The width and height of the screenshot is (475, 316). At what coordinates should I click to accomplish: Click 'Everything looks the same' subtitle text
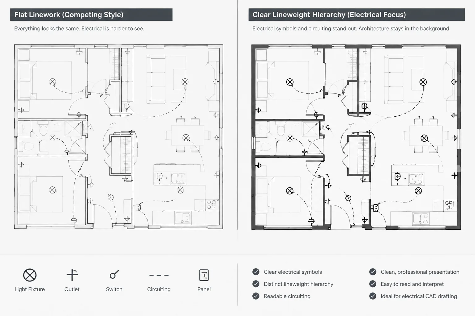79,29
